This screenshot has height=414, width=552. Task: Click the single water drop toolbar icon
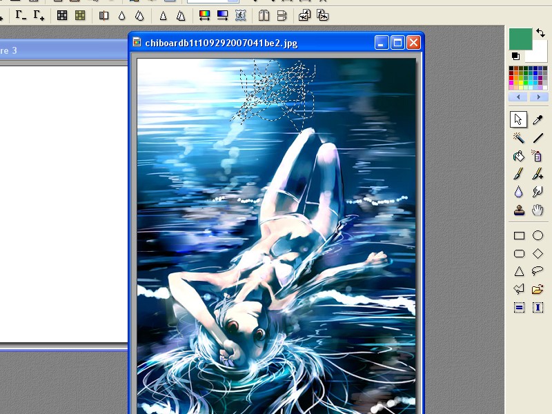122,15
